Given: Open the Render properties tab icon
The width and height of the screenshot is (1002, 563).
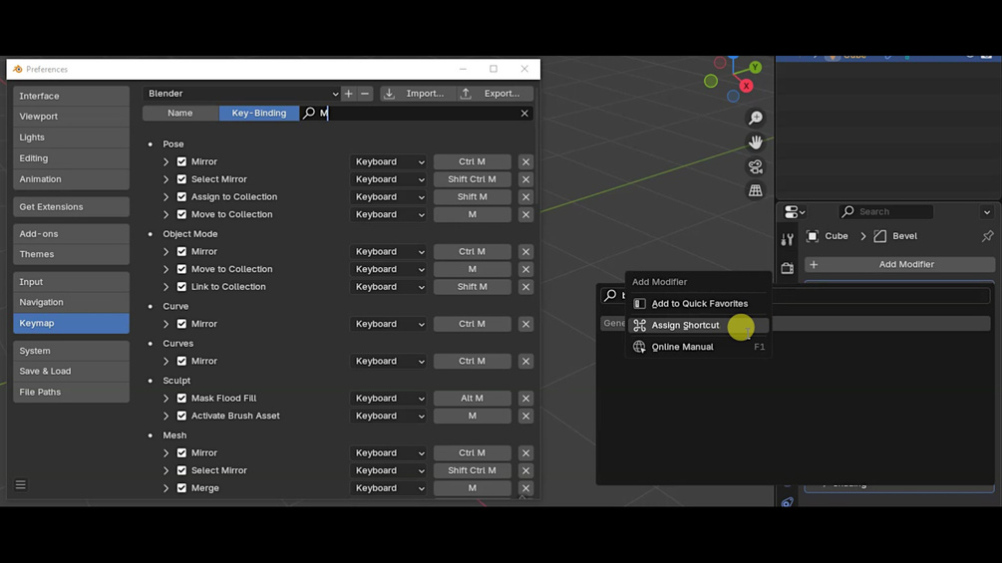Looking at the screenshot, I should click(x=788, y=268).
